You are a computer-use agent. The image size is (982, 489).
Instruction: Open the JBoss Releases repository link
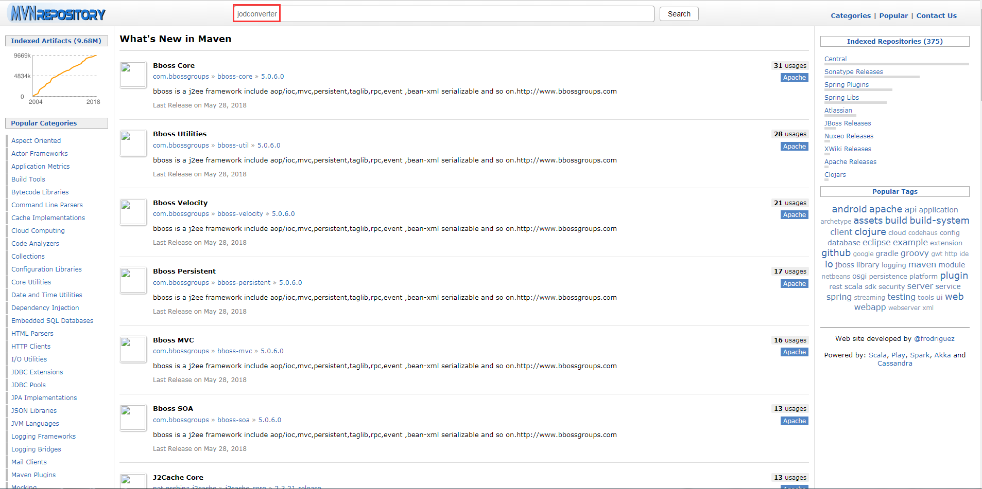tap(848, 123)
